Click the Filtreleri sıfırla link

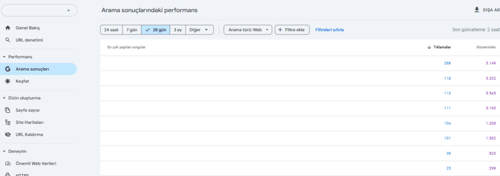(330, 30)
